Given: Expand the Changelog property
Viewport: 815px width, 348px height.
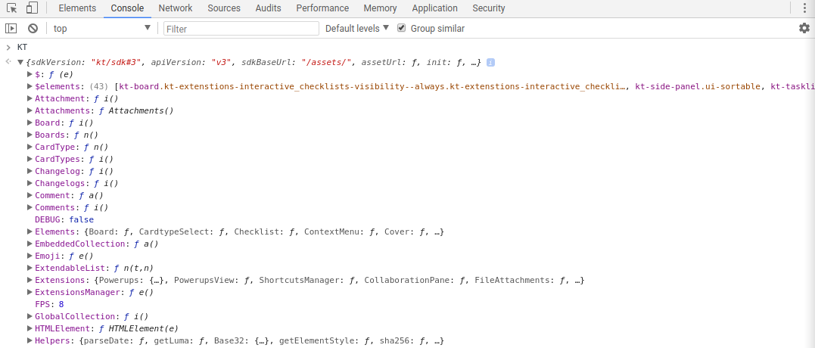Looking at the screenshot, I should point(30,172).
